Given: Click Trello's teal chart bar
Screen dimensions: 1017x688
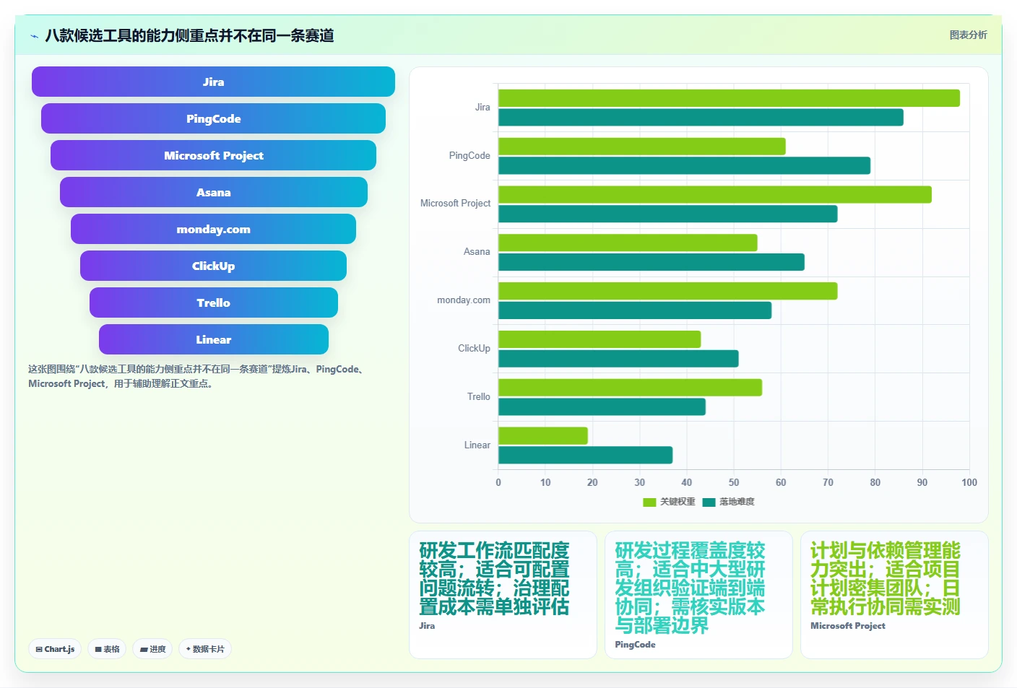Looking at the screenshot, I should 602,407.
